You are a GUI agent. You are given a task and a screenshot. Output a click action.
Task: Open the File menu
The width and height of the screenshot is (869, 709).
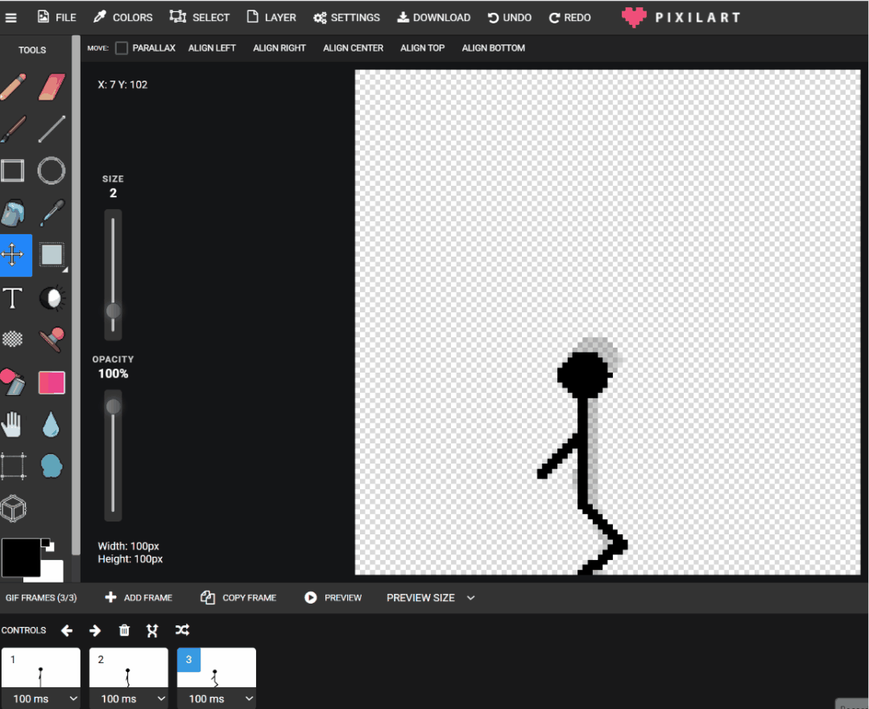pyautogui.click(x=56, y=17)
